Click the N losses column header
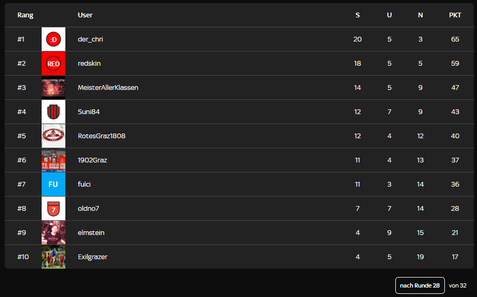Screen dimensions: 477x297 [x=420, y=15]
